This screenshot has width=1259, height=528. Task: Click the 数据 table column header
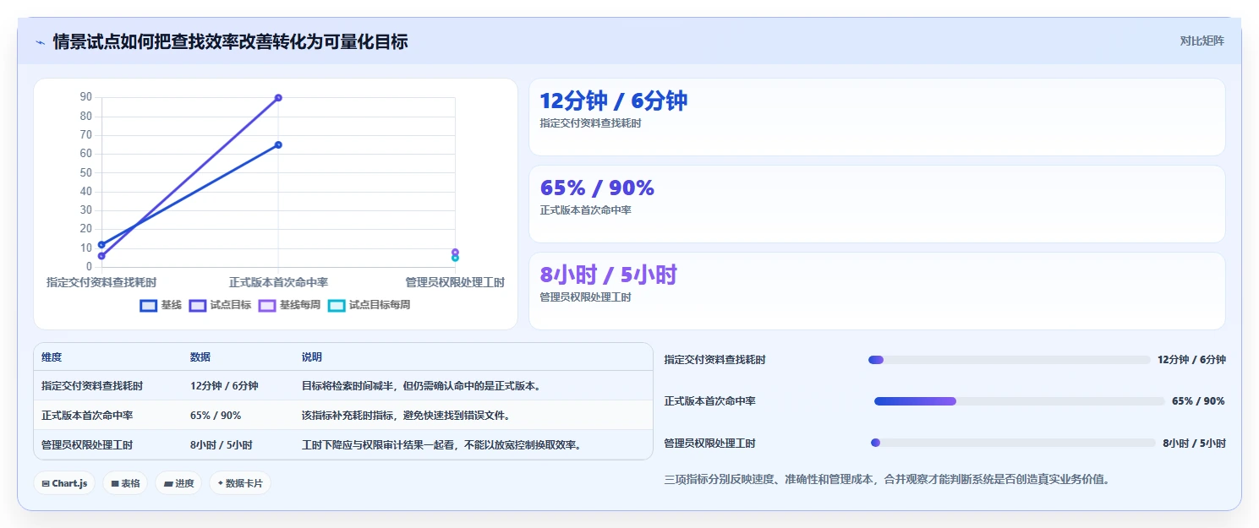click(x=200, y=357)
